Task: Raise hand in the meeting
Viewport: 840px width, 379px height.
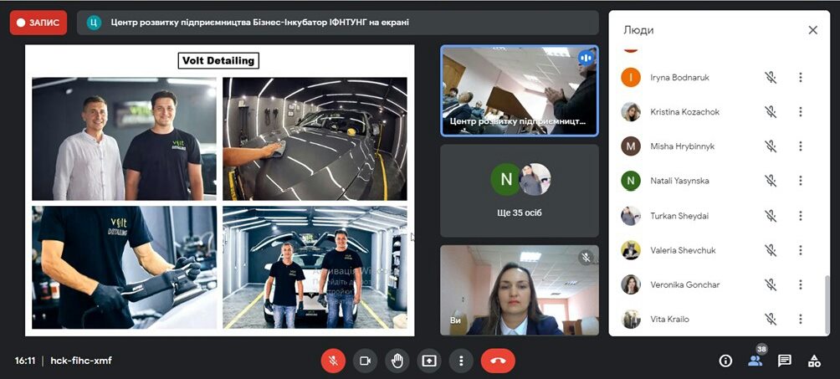Action: (x=397, y=361)
